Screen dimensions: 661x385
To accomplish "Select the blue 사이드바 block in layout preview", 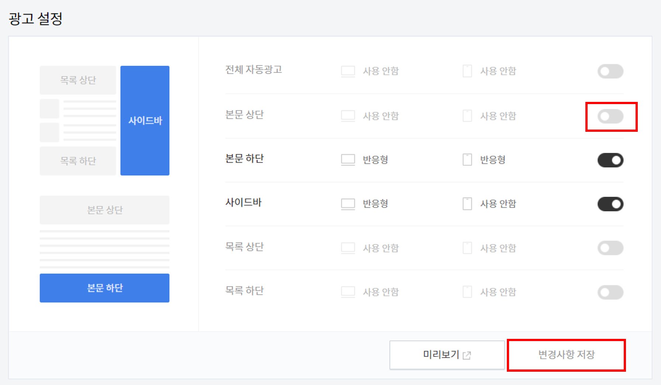I will (x=145, y=121).
